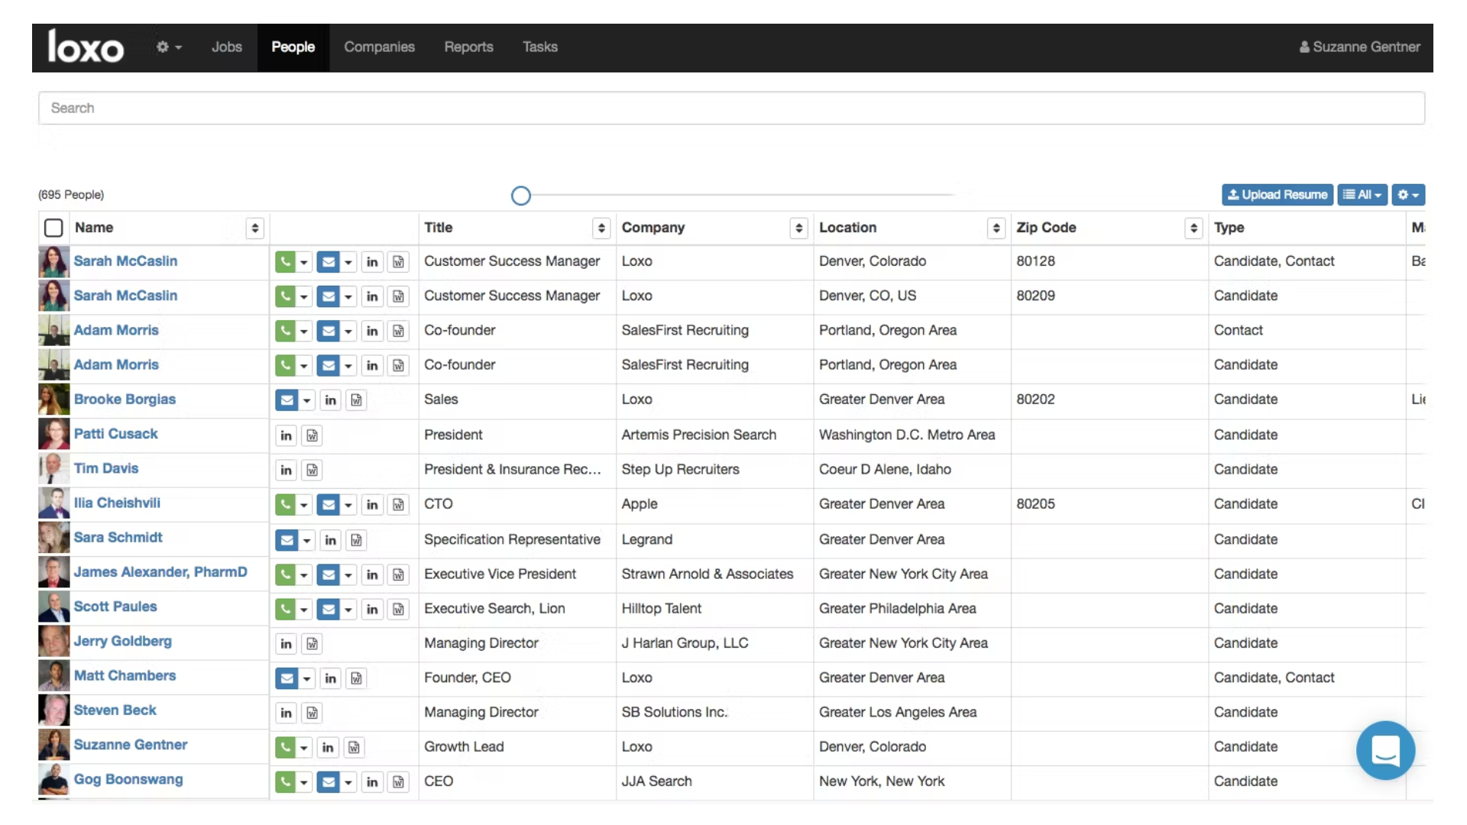Open Steven Beck's LinkedIn icon
The height and width of the screenshot is (825, 1467).
click(x=286, y=712)
